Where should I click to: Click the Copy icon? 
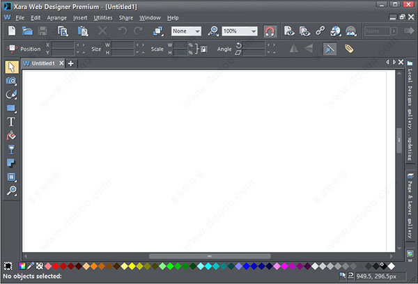(63, 31)
